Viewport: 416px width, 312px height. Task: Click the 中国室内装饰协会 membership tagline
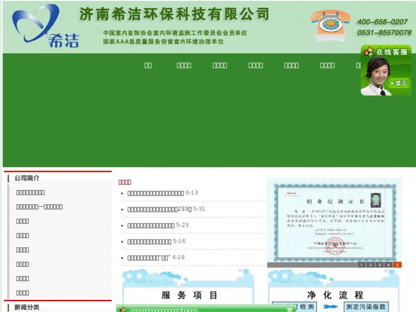175,33
